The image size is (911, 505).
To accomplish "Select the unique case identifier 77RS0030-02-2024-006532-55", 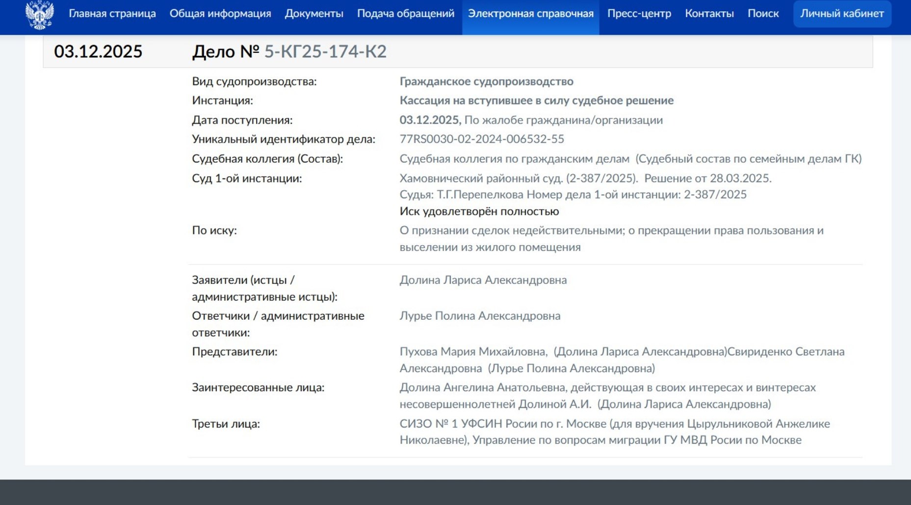I will [482, 139].
